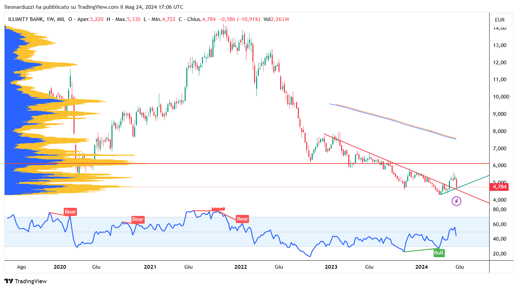Viewport: 518px width, 289px height.
Task: Click the change value −0,586 (−10,91%)
Action: point(240,19)
